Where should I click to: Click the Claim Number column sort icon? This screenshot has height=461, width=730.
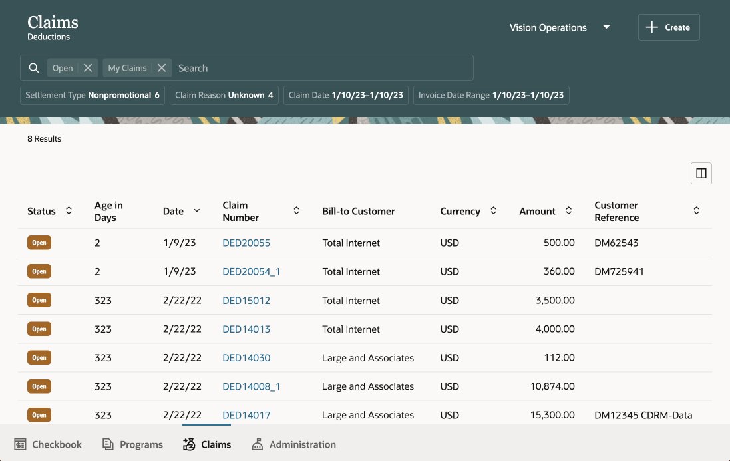[x=296, y=210]
